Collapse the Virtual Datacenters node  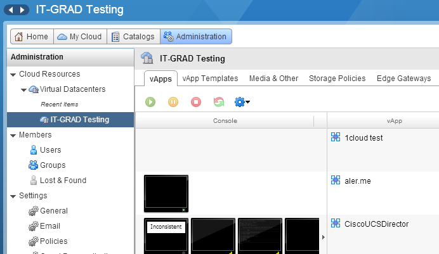[x=24, y=90]
